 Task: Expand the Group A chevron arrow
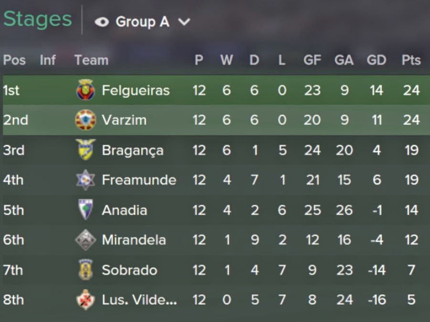(184, 22)
